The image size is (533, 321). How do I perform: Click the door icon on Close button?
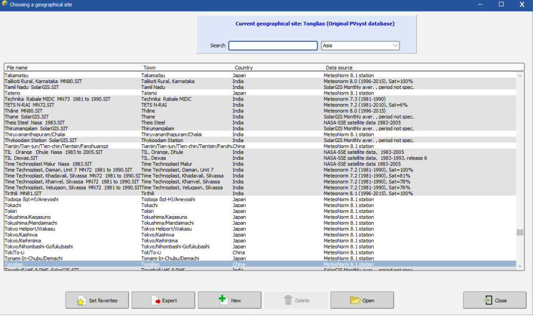[487, 300]
